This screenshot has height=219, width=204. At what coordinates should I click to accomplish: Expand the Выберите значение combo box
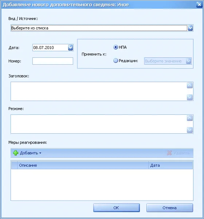188,61
